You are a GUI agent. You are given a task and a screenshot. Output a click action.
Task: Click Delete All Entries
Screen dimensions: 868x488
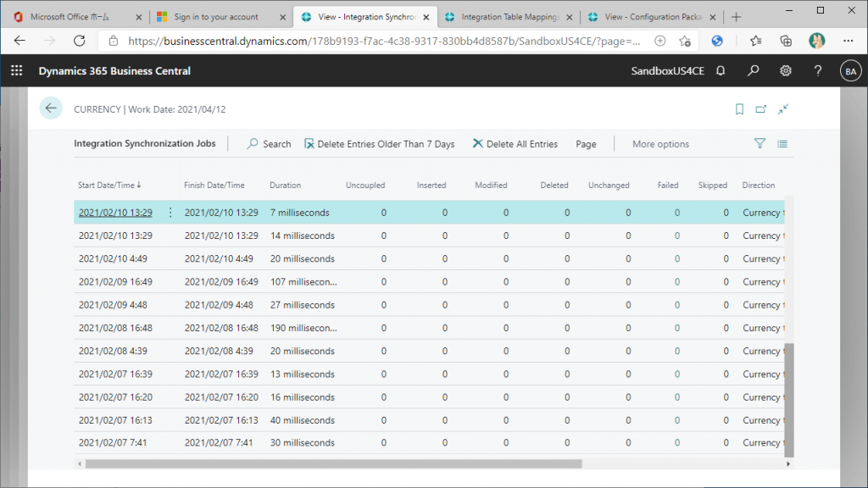[515, 144]
